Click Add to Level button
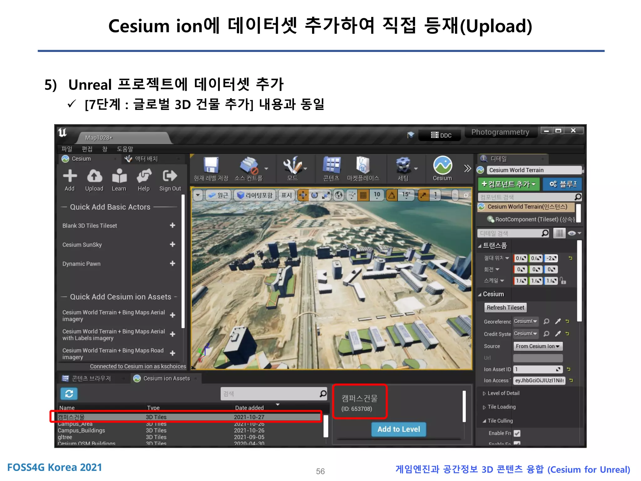 point(398,429)
